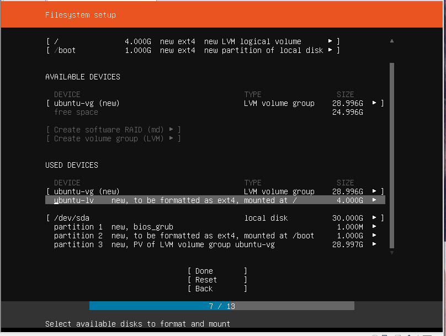This screenshot has height=336, width=446.
Task: Open arrow menu for /dev/sda 30.000G
Action: pyautogui.click(x=374, y=218)
